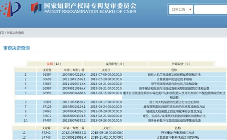Click application number 200680016688.6
This screenshot has width=227, height=140.
tap(74, 93)
